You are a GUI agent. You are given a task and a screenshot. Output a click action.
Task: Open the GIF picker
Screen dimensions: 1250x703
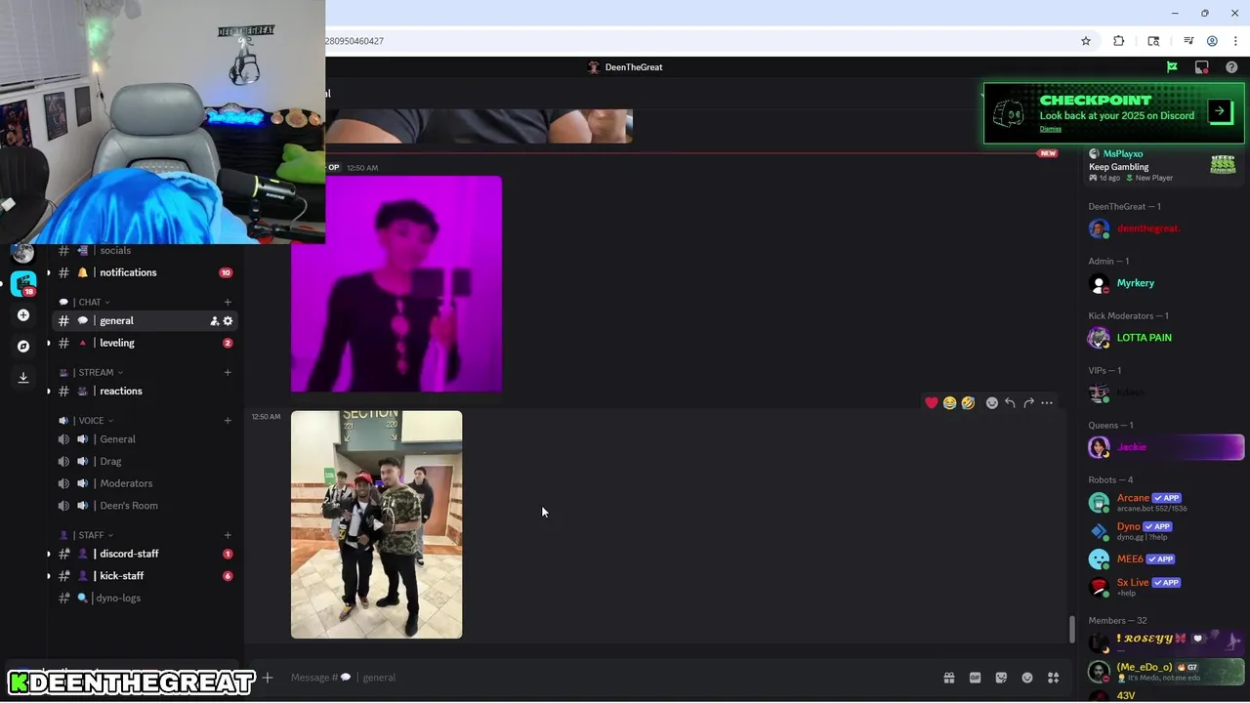(x=975, y=678)
